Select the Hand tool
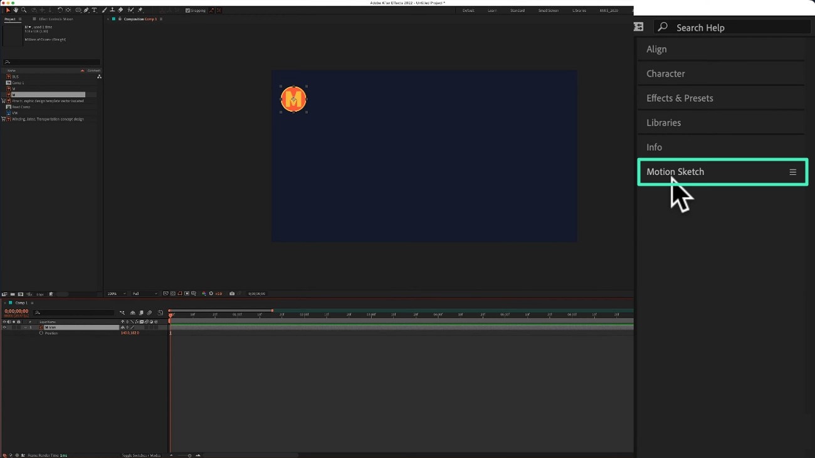The width and height of the screenshot is (815, 458). click(x=15, y=10)
